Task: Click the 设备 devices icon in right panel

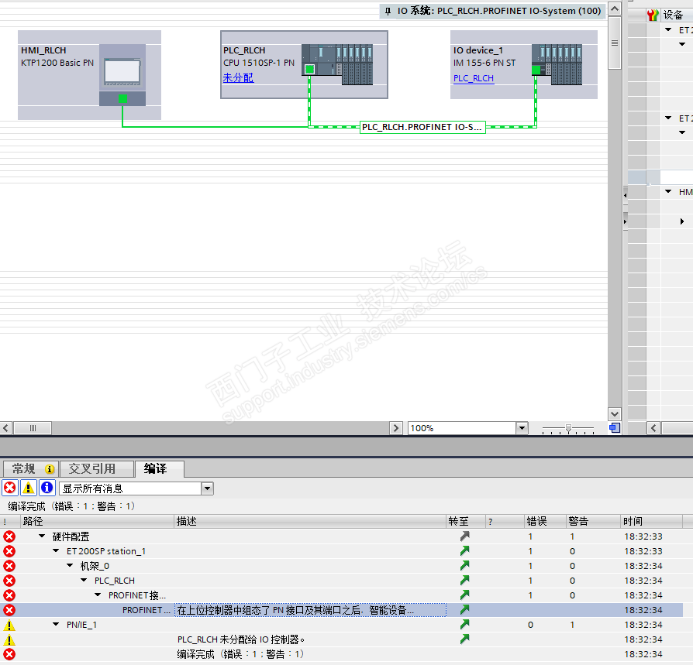Action: 653,15
